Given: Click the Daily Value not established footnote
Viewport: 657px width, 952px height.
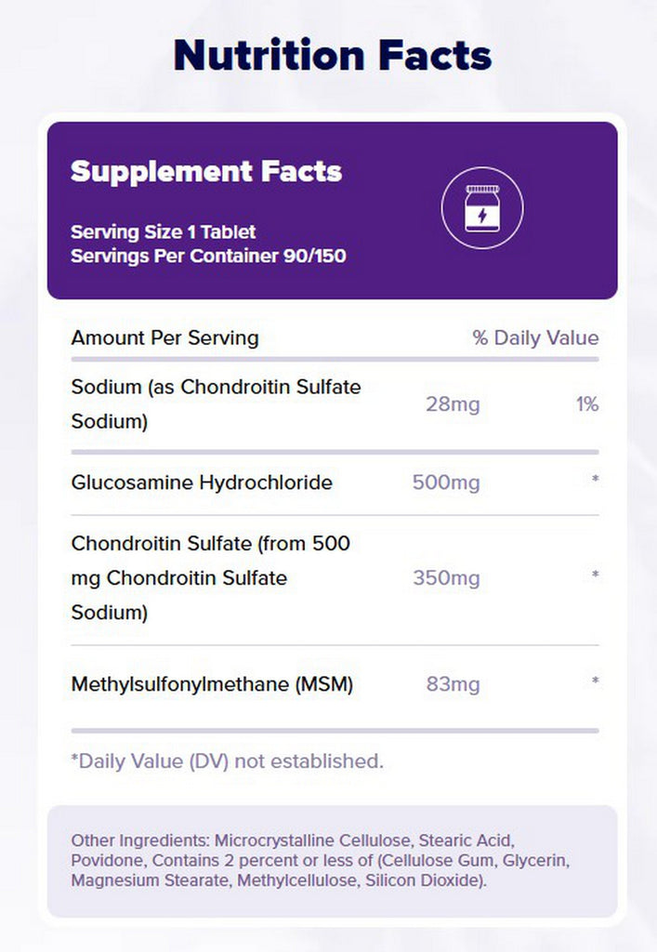Looking at the screenshot, I should click(x=227, y=760).
